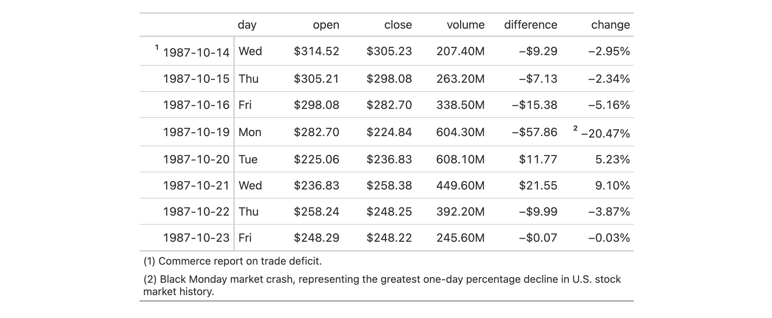Click the 'change' column header
Screen dimensions: 772x318
click(x=611, y=25)
